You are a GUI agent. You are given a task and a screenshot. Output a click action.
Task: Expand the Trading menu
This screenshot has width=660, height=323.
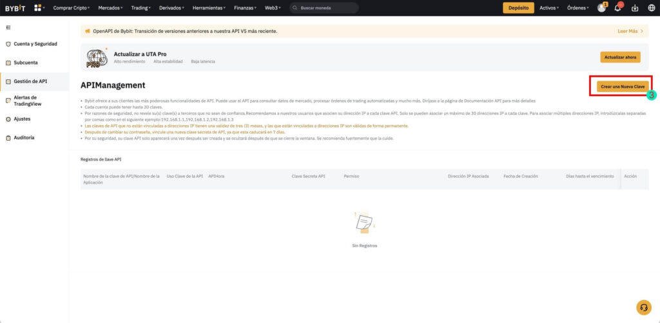tap(141, 8)
